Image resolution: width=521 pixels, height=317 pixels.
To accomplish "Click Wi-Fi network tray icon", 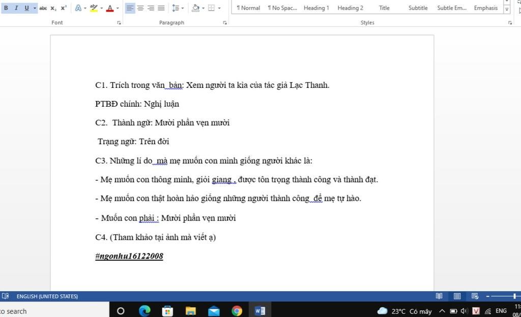I will 488,311.
